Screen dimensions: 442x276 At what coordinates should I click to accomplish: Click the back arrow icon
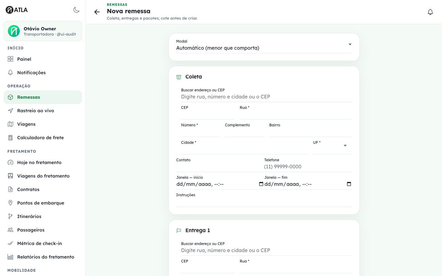[x=97, y=12]
